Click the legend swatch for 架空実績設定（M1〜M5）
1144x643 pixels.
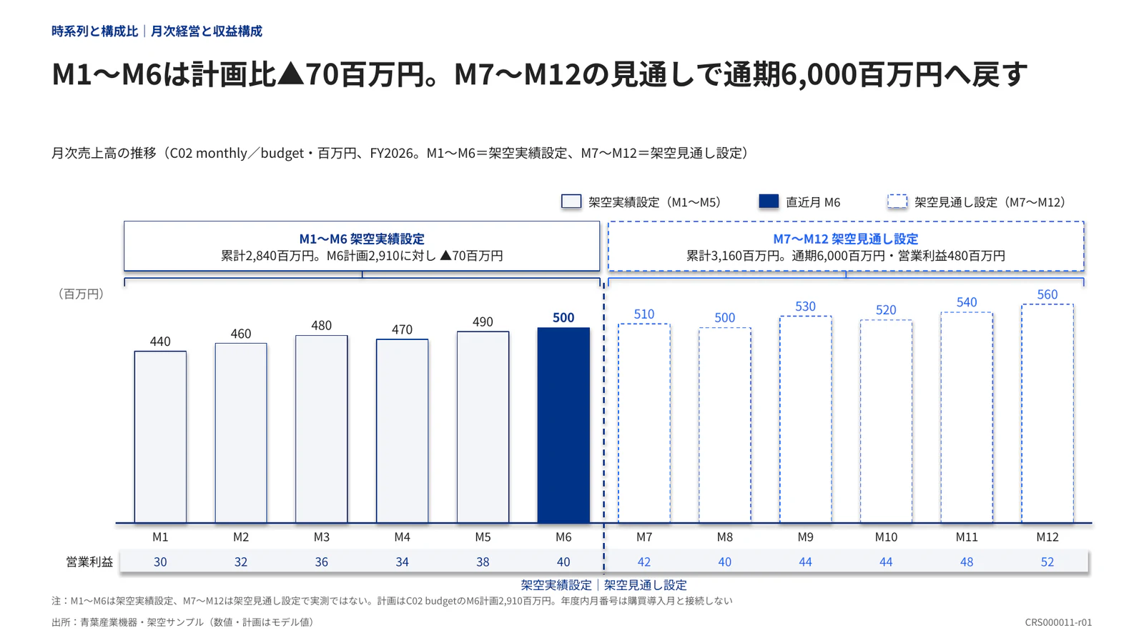571,201
